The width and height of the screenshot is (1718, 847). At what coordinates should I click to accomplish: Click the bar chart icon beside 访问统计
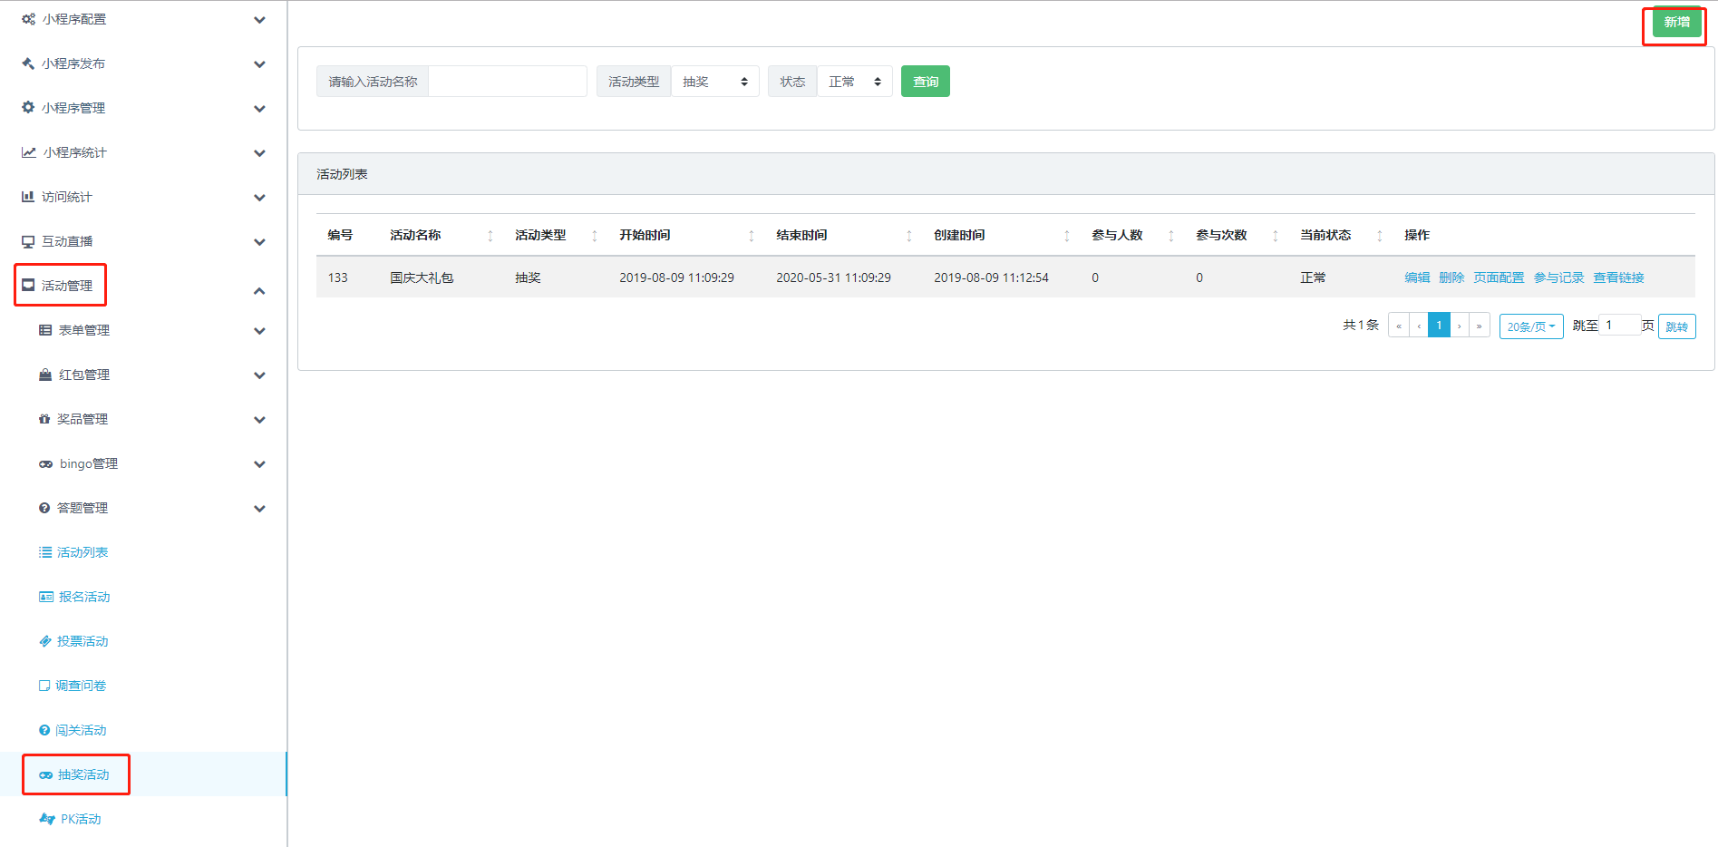[x=28, y=197]
